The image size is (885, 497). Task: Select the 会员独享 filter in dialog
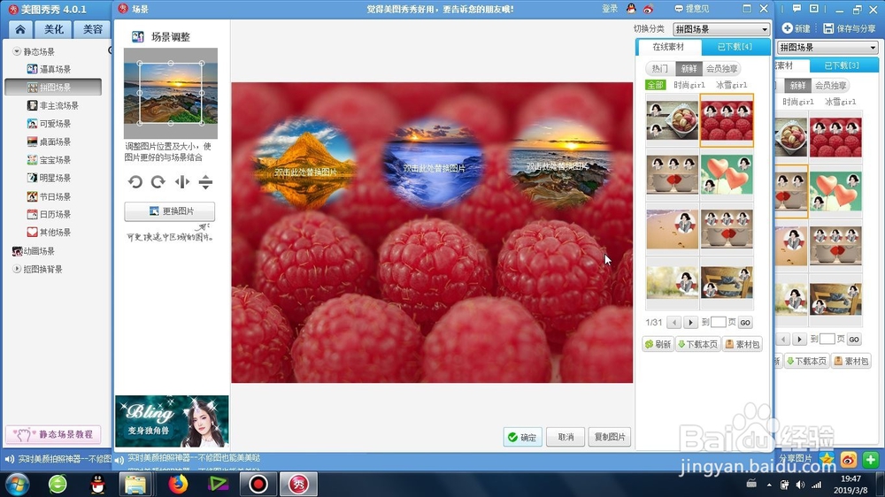(x=721, y=68)
